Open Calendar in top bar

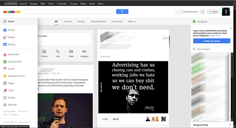62,4
